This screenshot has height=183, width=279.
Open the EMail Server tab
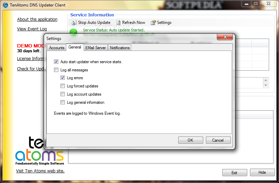coord(96,48)
